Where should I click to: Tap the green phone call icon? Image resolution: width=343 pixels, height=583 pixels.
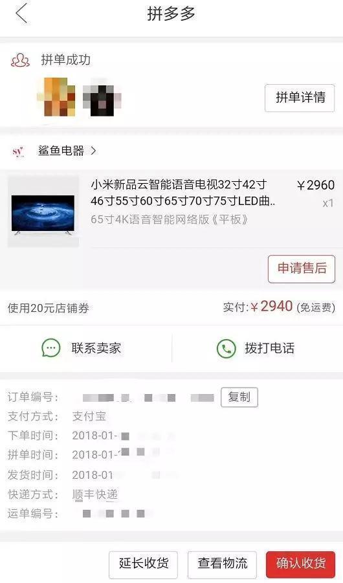coord(227,348)
